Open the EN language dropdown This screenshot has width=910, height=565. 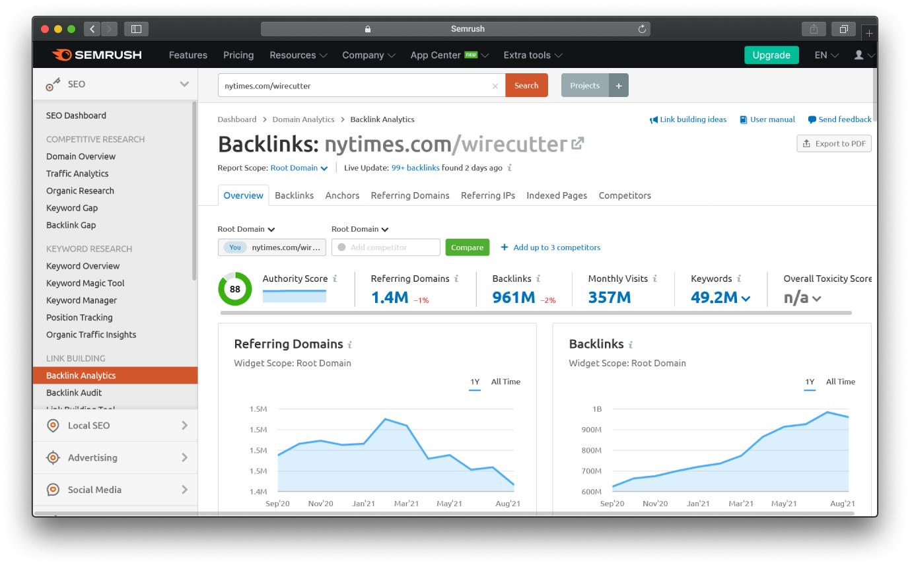coord(826,55)
